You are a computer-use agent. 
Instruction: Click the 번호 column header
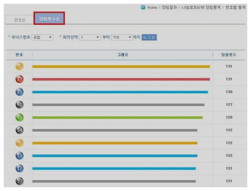[19, 55]
